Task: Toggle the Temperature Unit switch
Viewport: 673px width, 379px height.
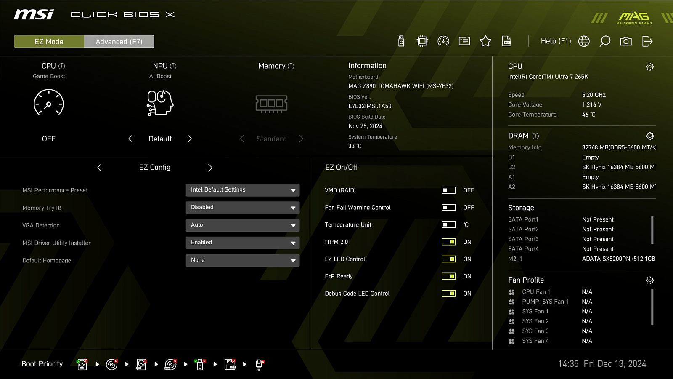Action: (x=448, y=225)
